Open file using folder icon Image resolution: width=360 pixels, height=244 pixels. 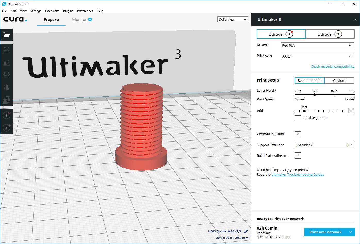pyautogui.click(x=6, y=35)
